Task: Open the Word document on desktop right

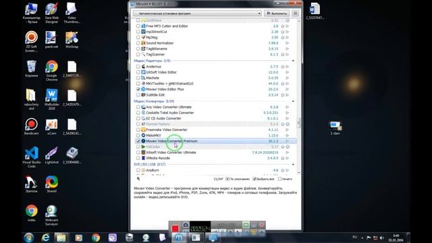Action: [315, 11]
